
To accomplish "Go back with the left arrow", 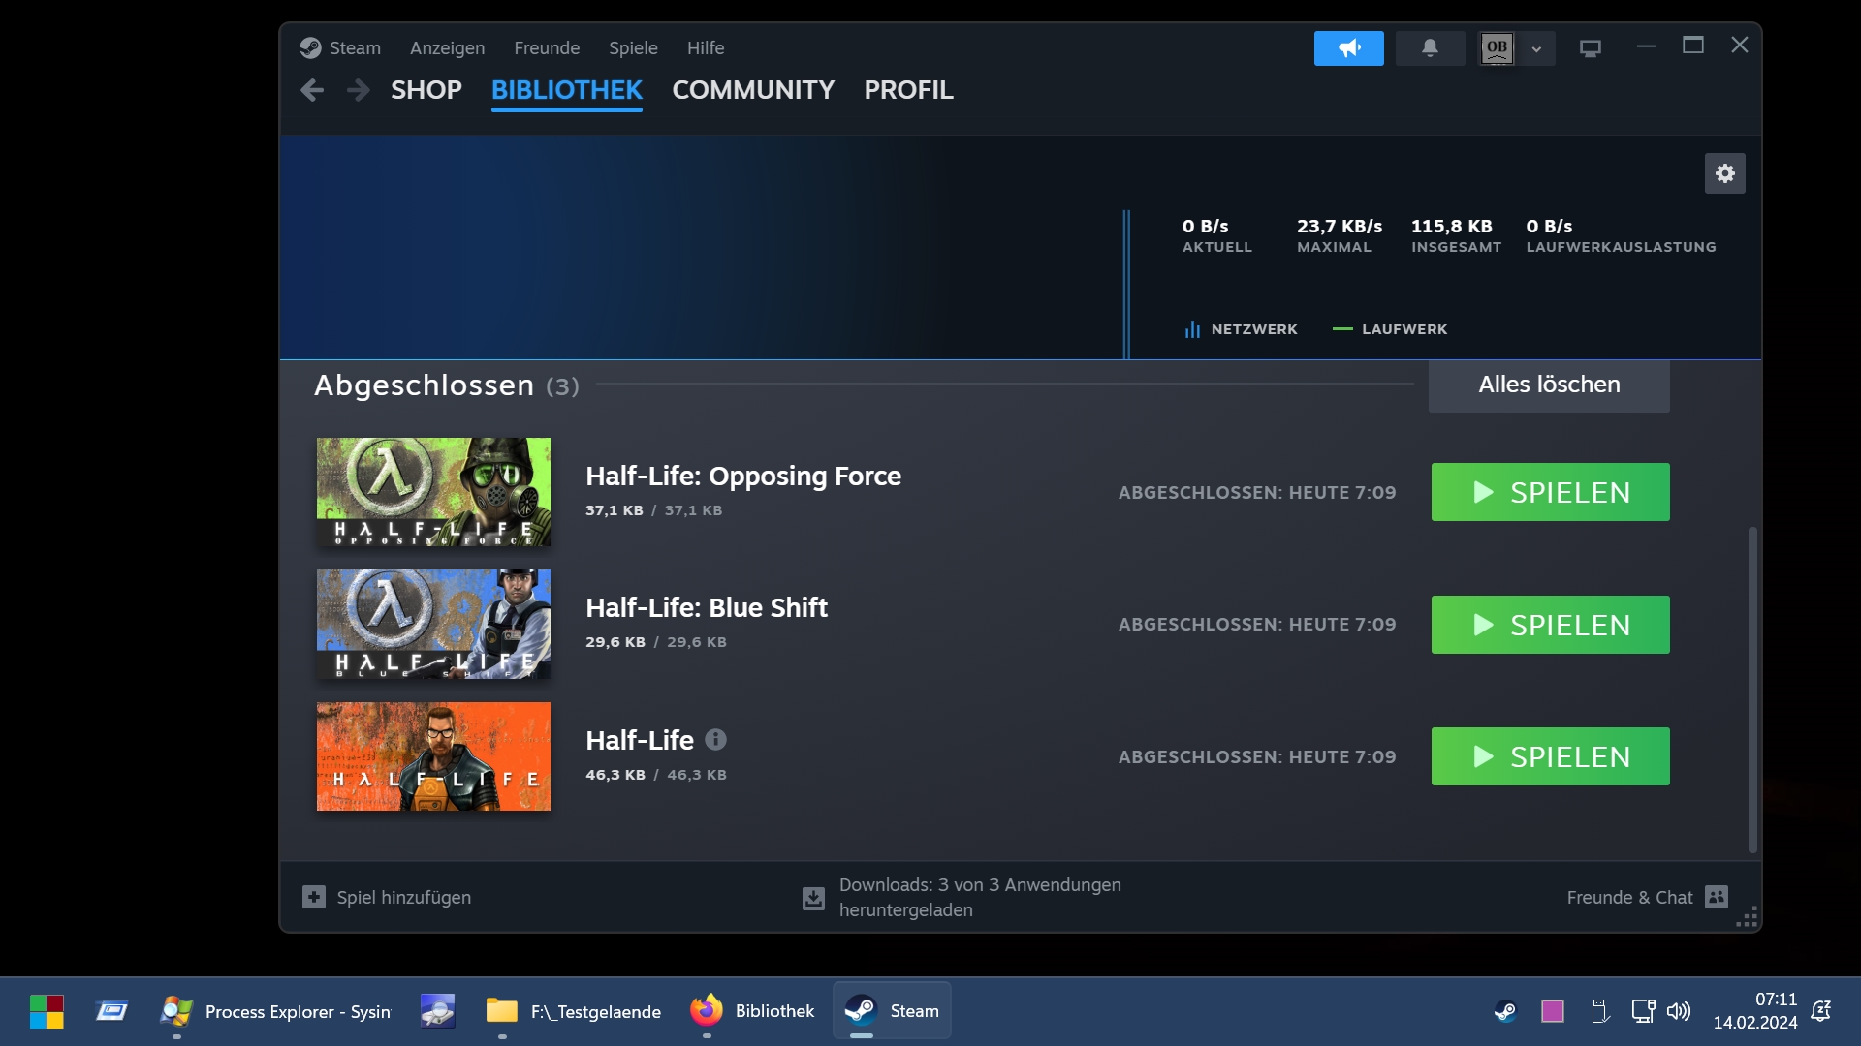I will click(312, 90).
